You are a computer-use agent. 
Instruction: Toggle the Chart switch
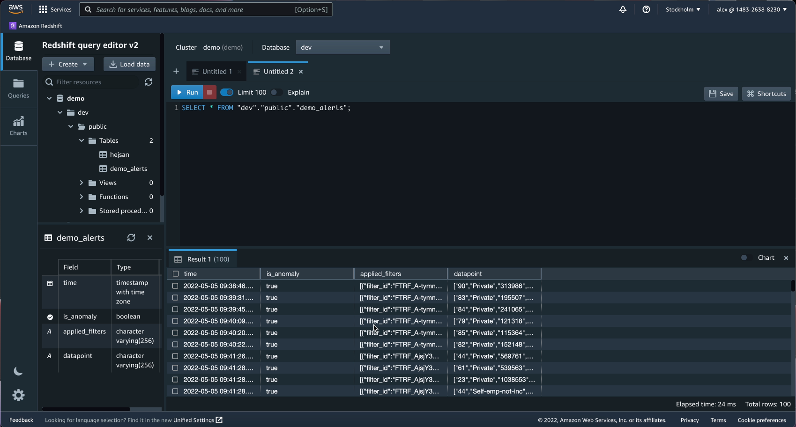(747, 258)
